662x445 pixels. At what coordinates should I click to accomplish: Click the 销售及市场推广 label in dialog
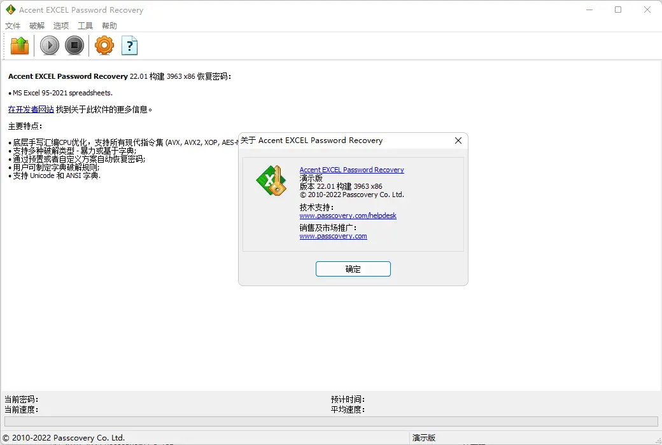(328, 228)
